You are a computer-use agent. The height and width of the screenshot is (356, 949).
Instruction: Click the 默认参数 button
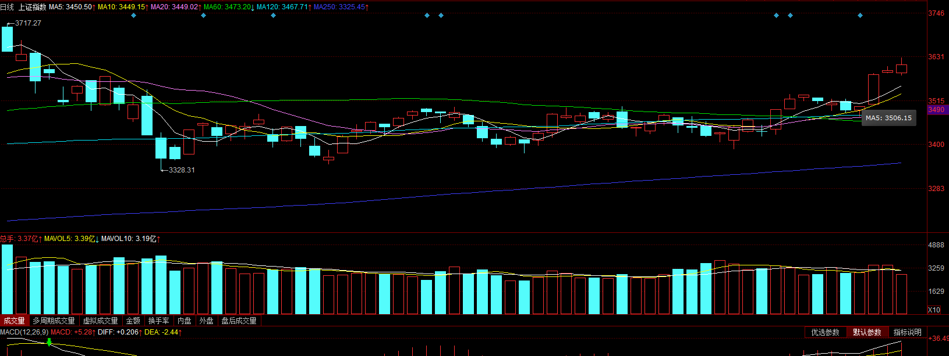[867, 332]
